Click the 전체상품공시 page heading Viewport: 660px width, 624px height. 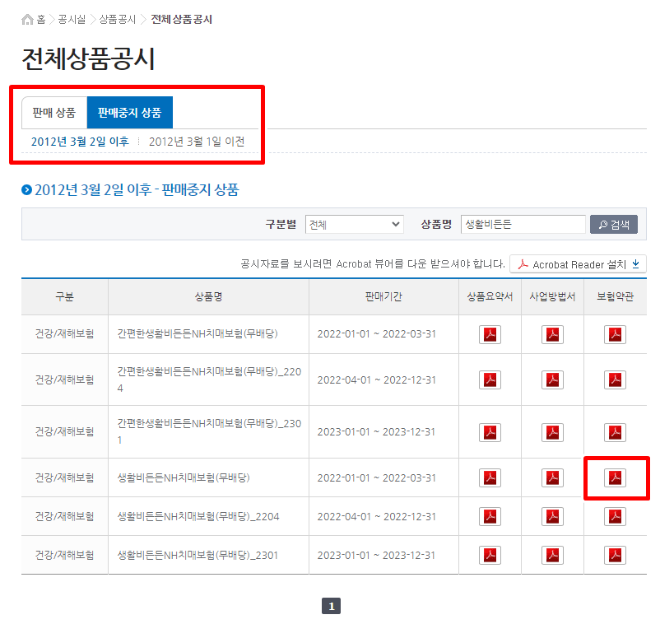pyautogui.click(x=88, y=58)
